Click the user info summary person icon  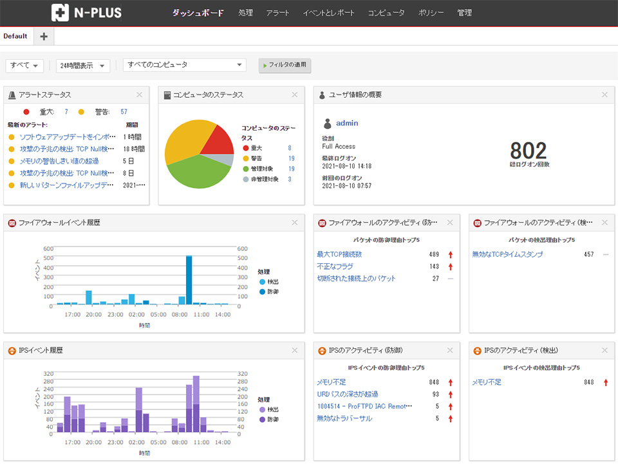pos(322,95)
